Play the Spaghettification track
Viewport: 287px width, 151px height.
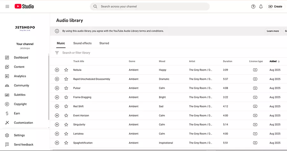57,143
